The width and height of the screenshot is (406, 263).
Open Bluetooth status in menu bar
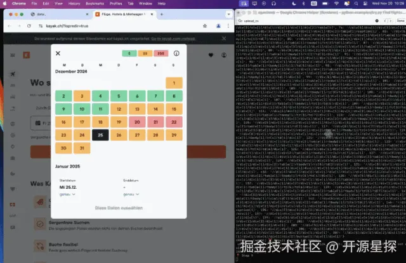tap(303, 3)
